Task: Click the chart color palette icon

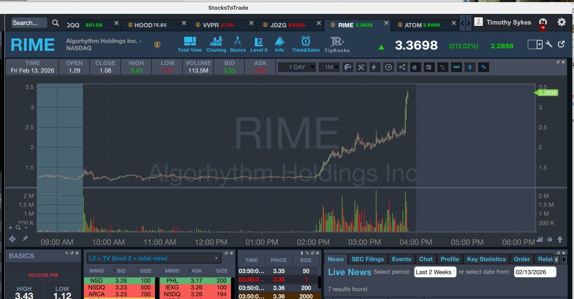Action: (x=348, y=67)
